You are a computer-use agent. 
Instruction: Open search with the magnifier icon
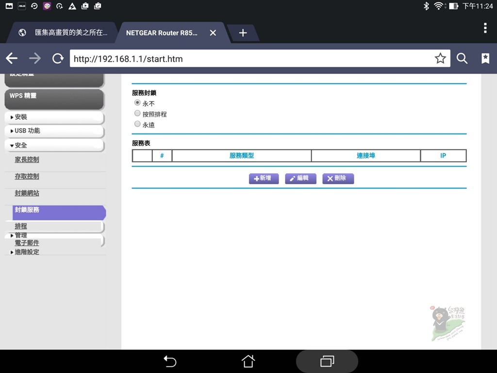tap(462, 58)
